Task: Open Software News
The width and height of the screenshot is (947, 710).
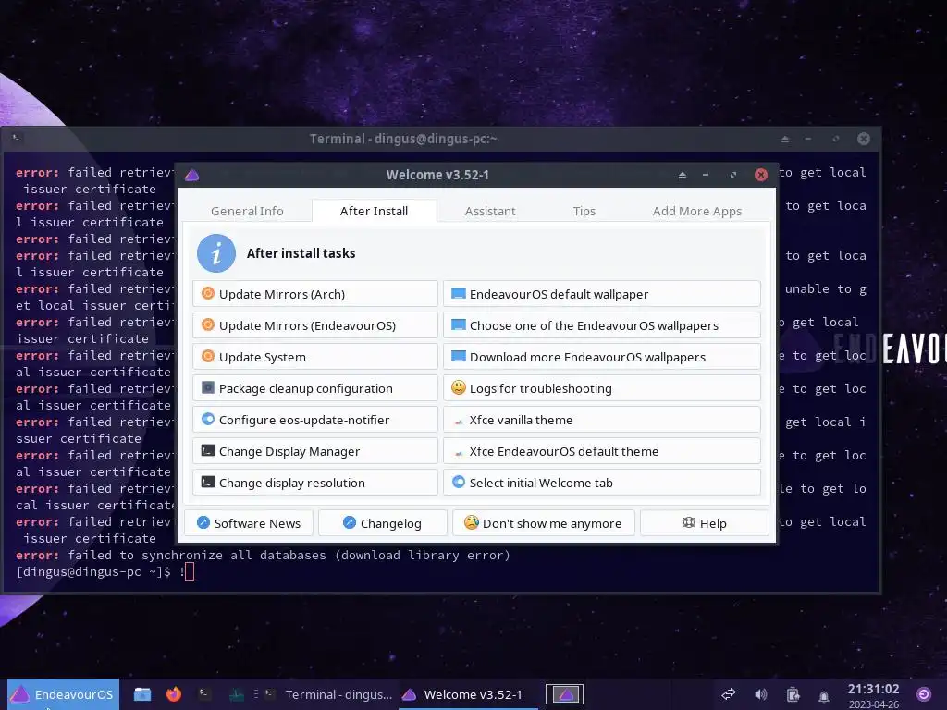Action: (249, 523)
